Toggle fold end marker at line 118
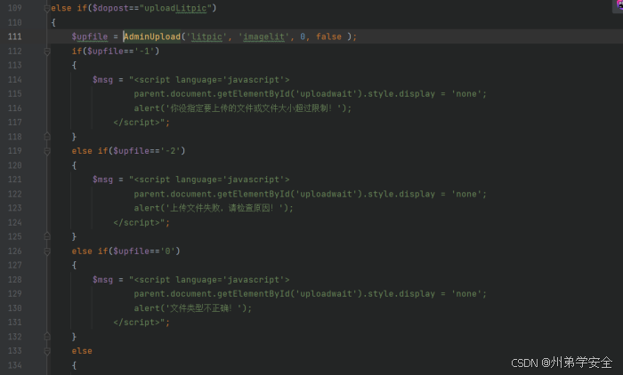623x375 pixels. tap(47, 137)
